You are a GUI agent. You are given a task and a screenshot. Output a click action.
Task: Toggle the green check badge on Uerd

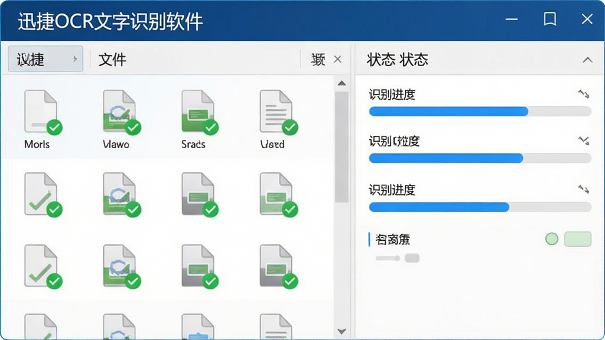[x=290, y=127]
